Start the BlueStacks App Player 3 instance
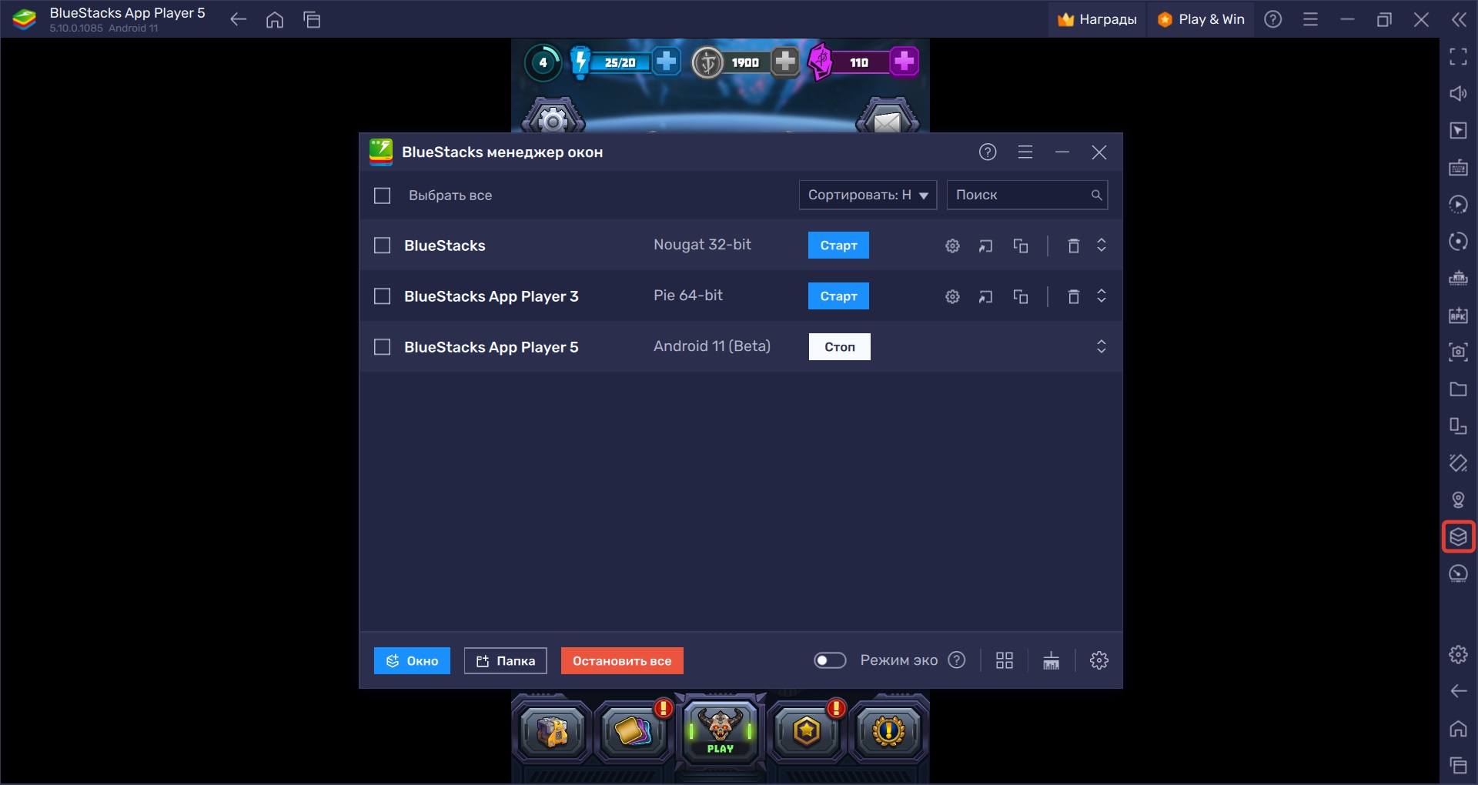The height and width of the screenshot is (785, 1478). pos(838,296)
